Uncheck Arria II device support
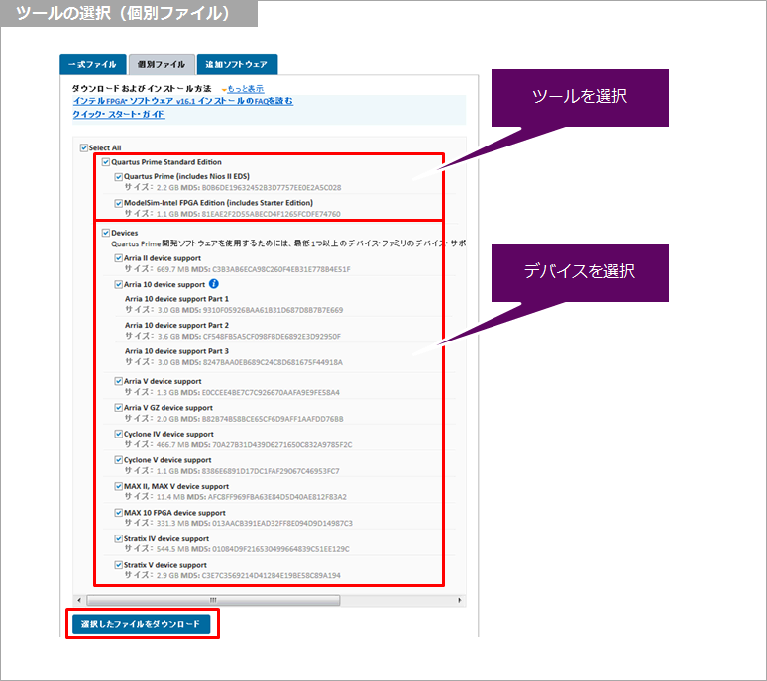Viewport: 767px width, 681px height. 118,258
